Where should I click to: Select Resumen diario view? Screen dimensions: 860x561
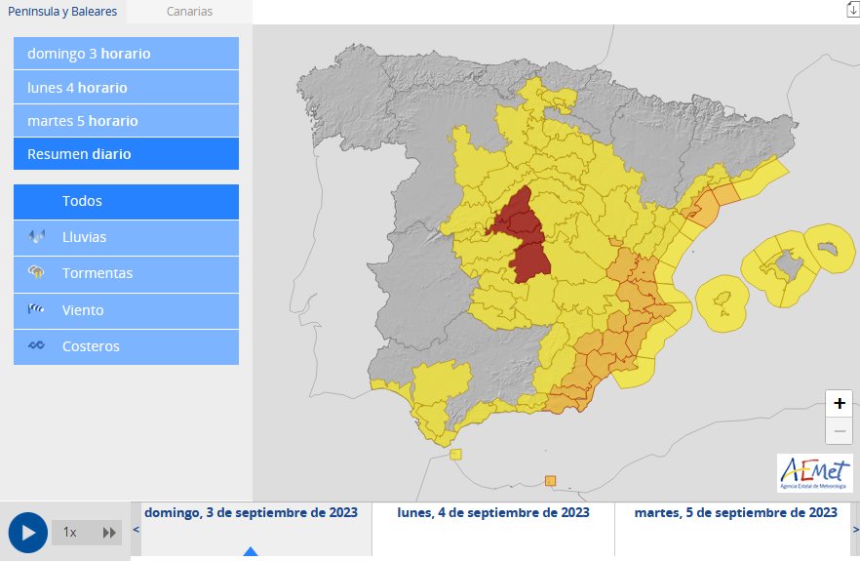[x=126, y=154]
